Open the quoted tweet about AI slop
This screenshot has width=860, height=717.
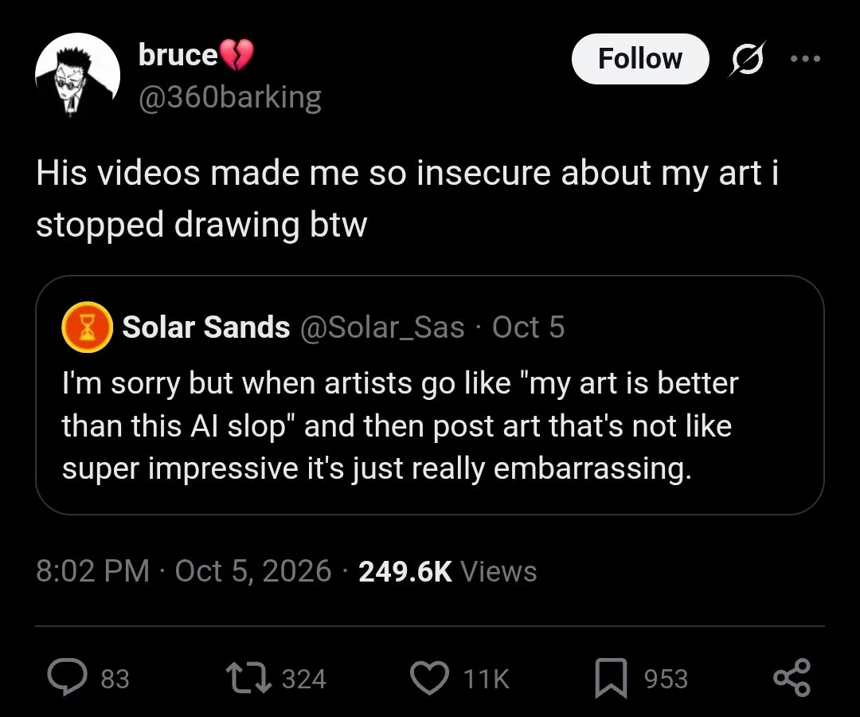pyautogui.click(x=430, y=395)
